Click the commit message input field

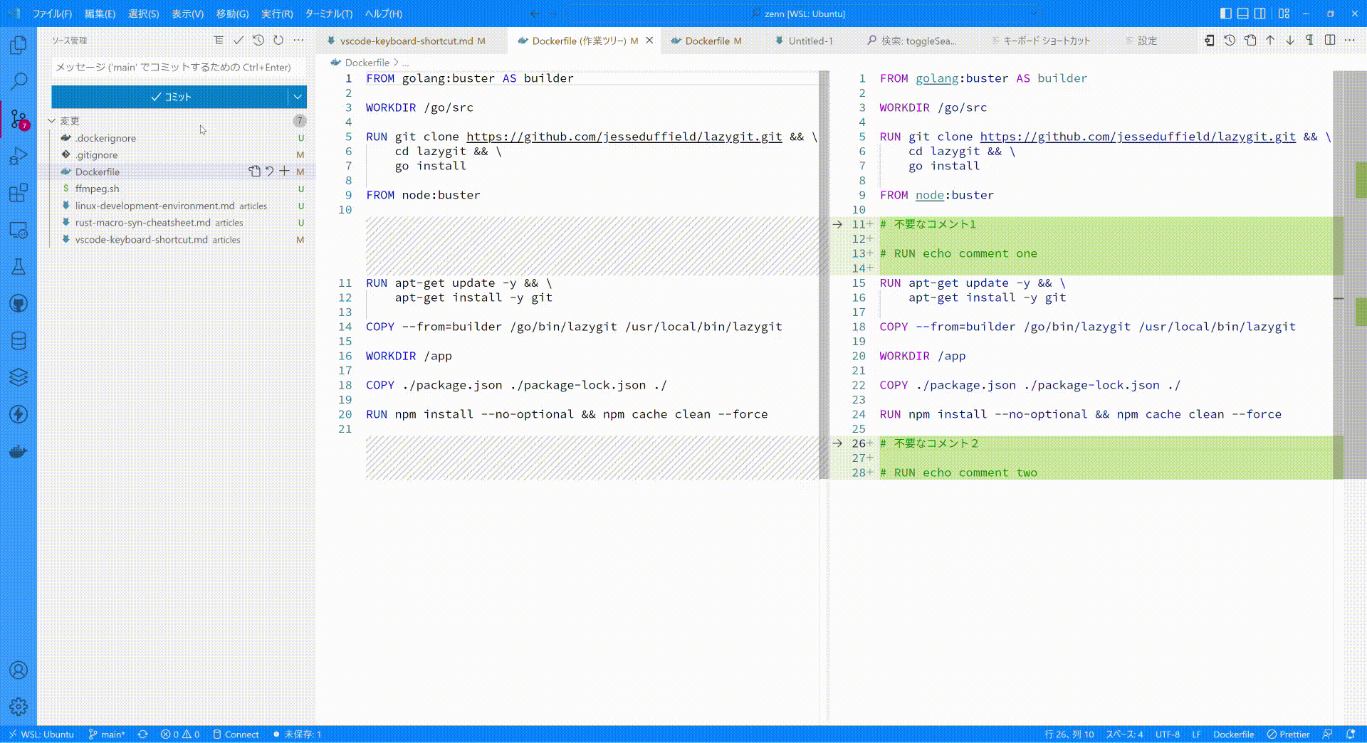click(179, 67)
